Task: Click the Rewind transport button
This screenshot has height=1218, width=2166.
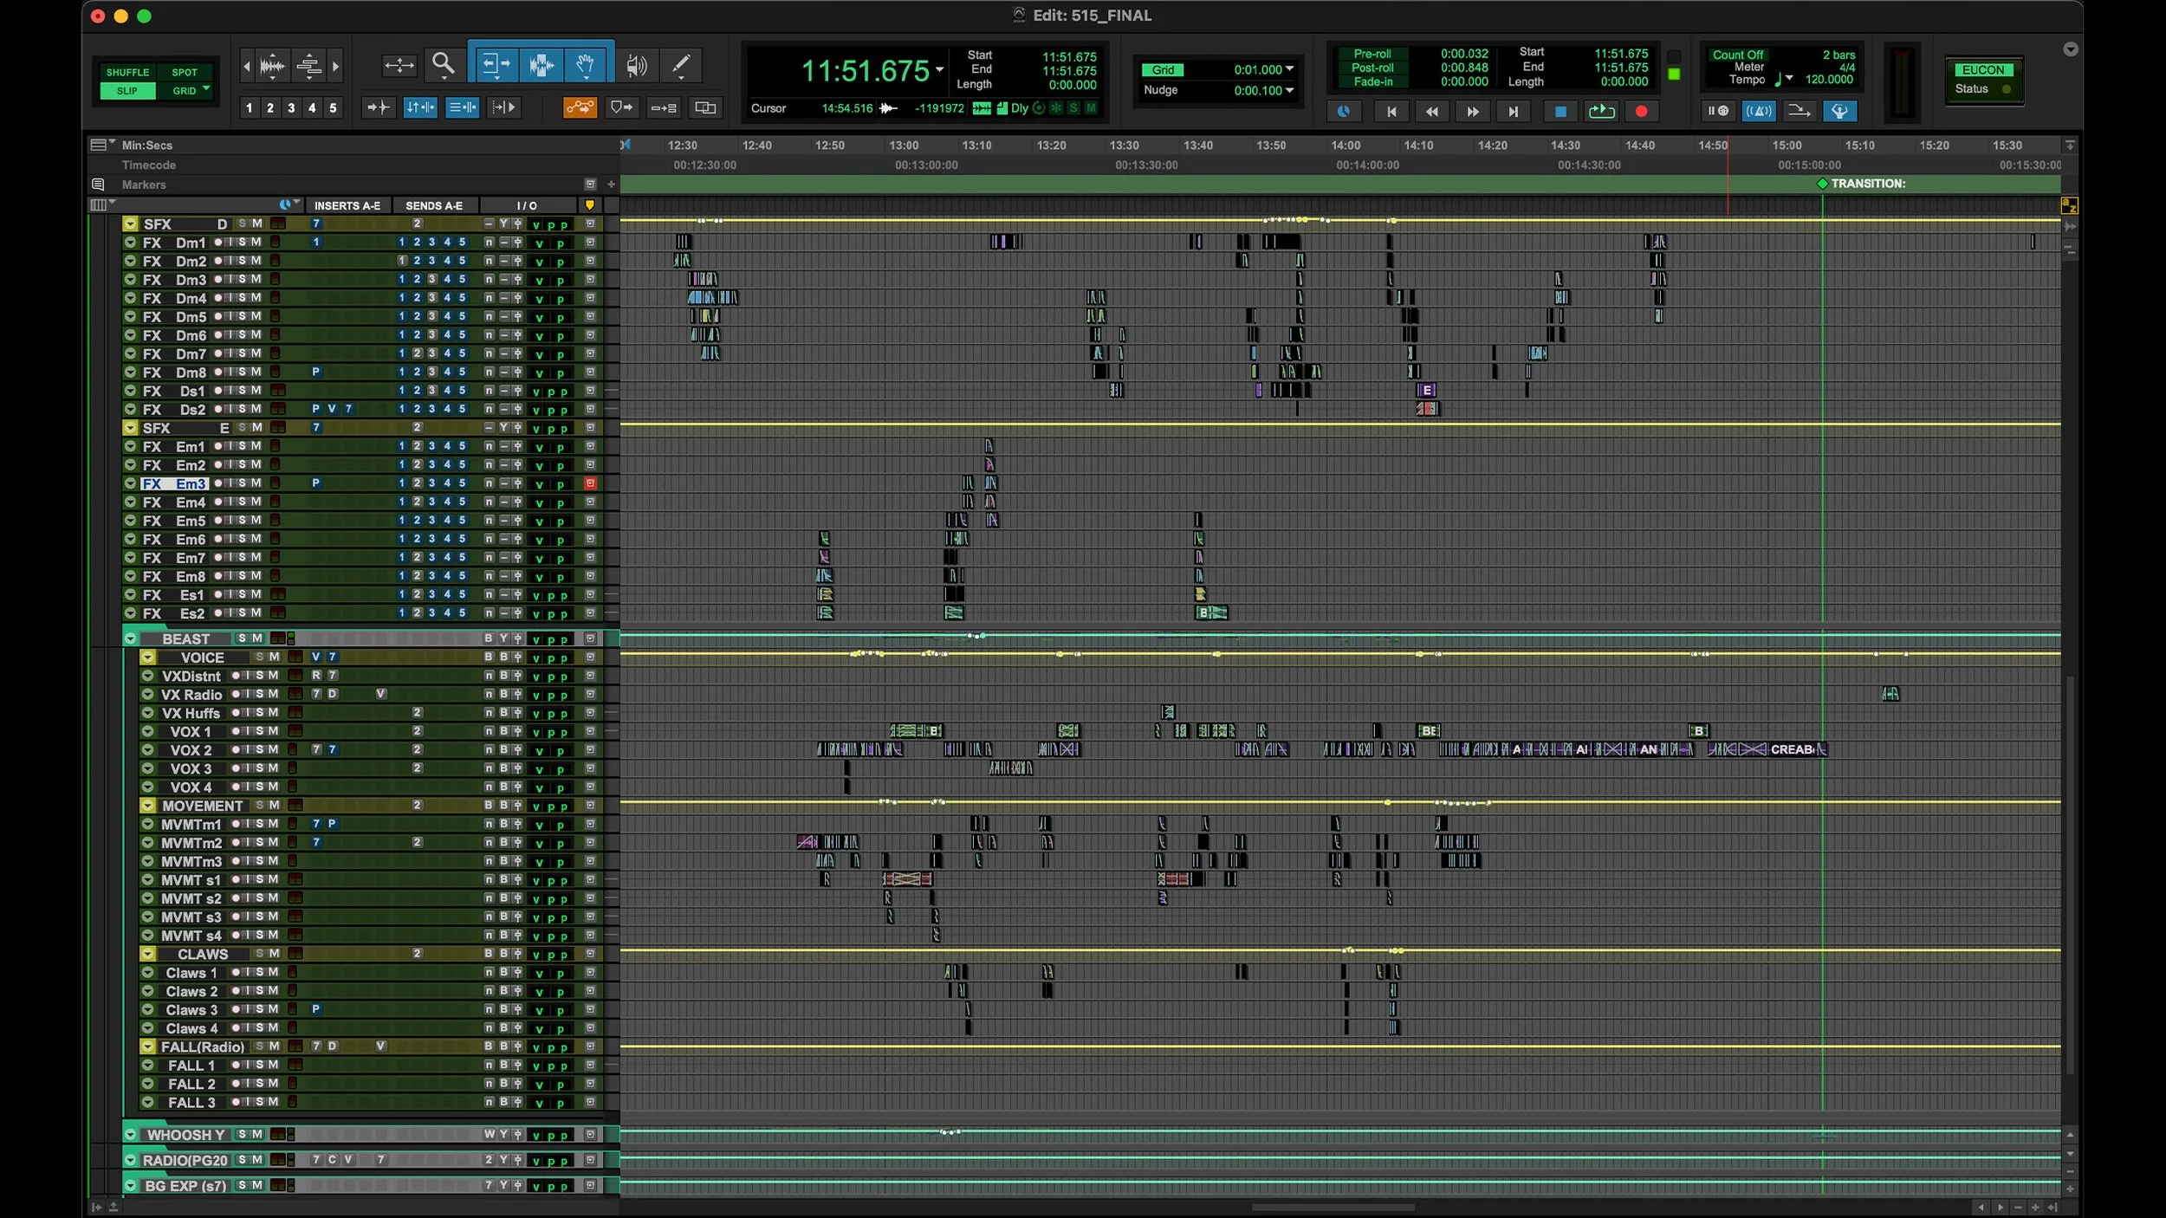Action: coord(1431,111)
